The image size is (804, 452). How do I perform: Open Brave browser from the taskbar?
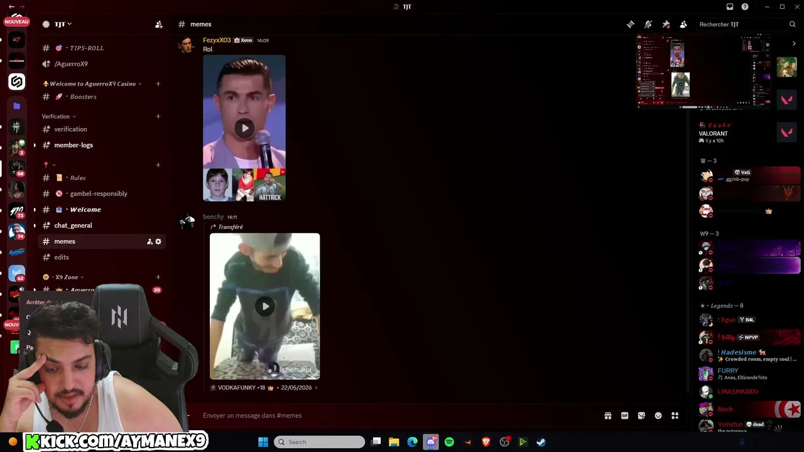pos(486,442)
